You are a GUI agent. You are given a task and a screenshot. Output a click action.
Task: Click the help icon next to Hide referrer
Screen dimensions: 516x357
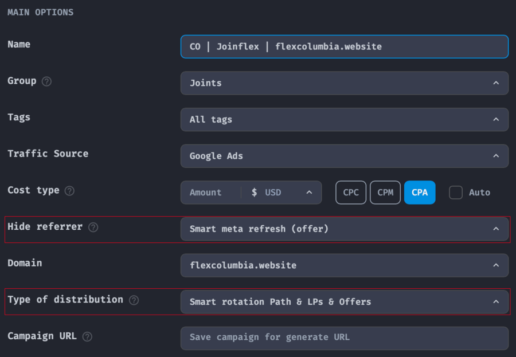pyautogui.click(x=93, y=227)
